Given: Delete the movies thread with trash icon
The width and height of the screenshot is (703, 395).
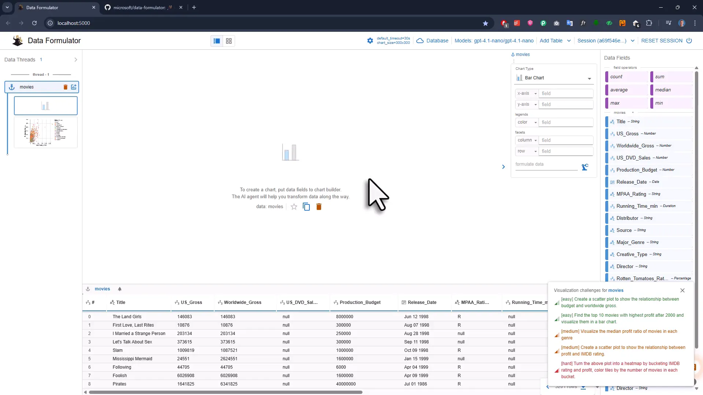Looking at the screenshot, I should pos(66,87).
